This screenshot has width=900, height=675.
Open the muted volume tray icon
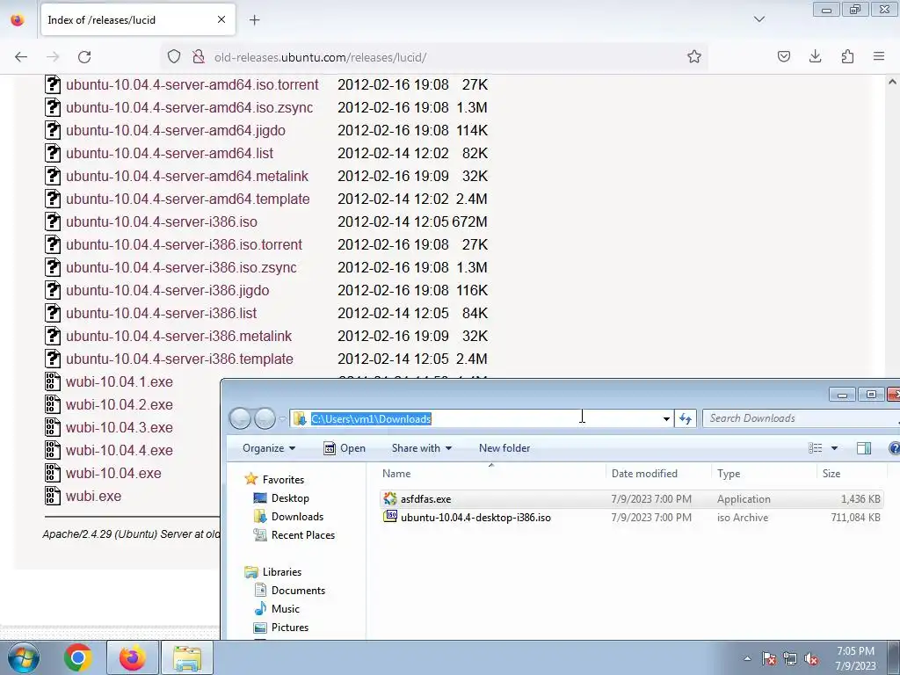point(811,658)
